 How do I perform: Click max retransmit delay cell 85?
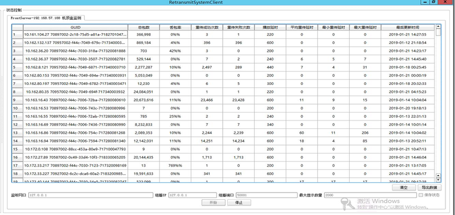(x=365, y=141)
